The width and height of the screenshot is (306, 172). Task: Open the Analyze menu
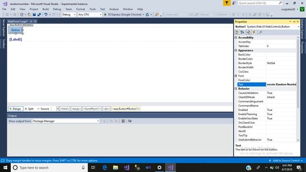[114, 9]
